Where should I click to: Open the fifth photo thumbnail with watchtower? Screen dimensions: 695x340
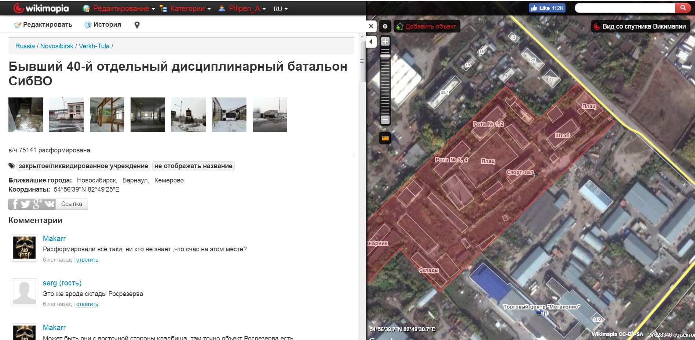(189, 114)
